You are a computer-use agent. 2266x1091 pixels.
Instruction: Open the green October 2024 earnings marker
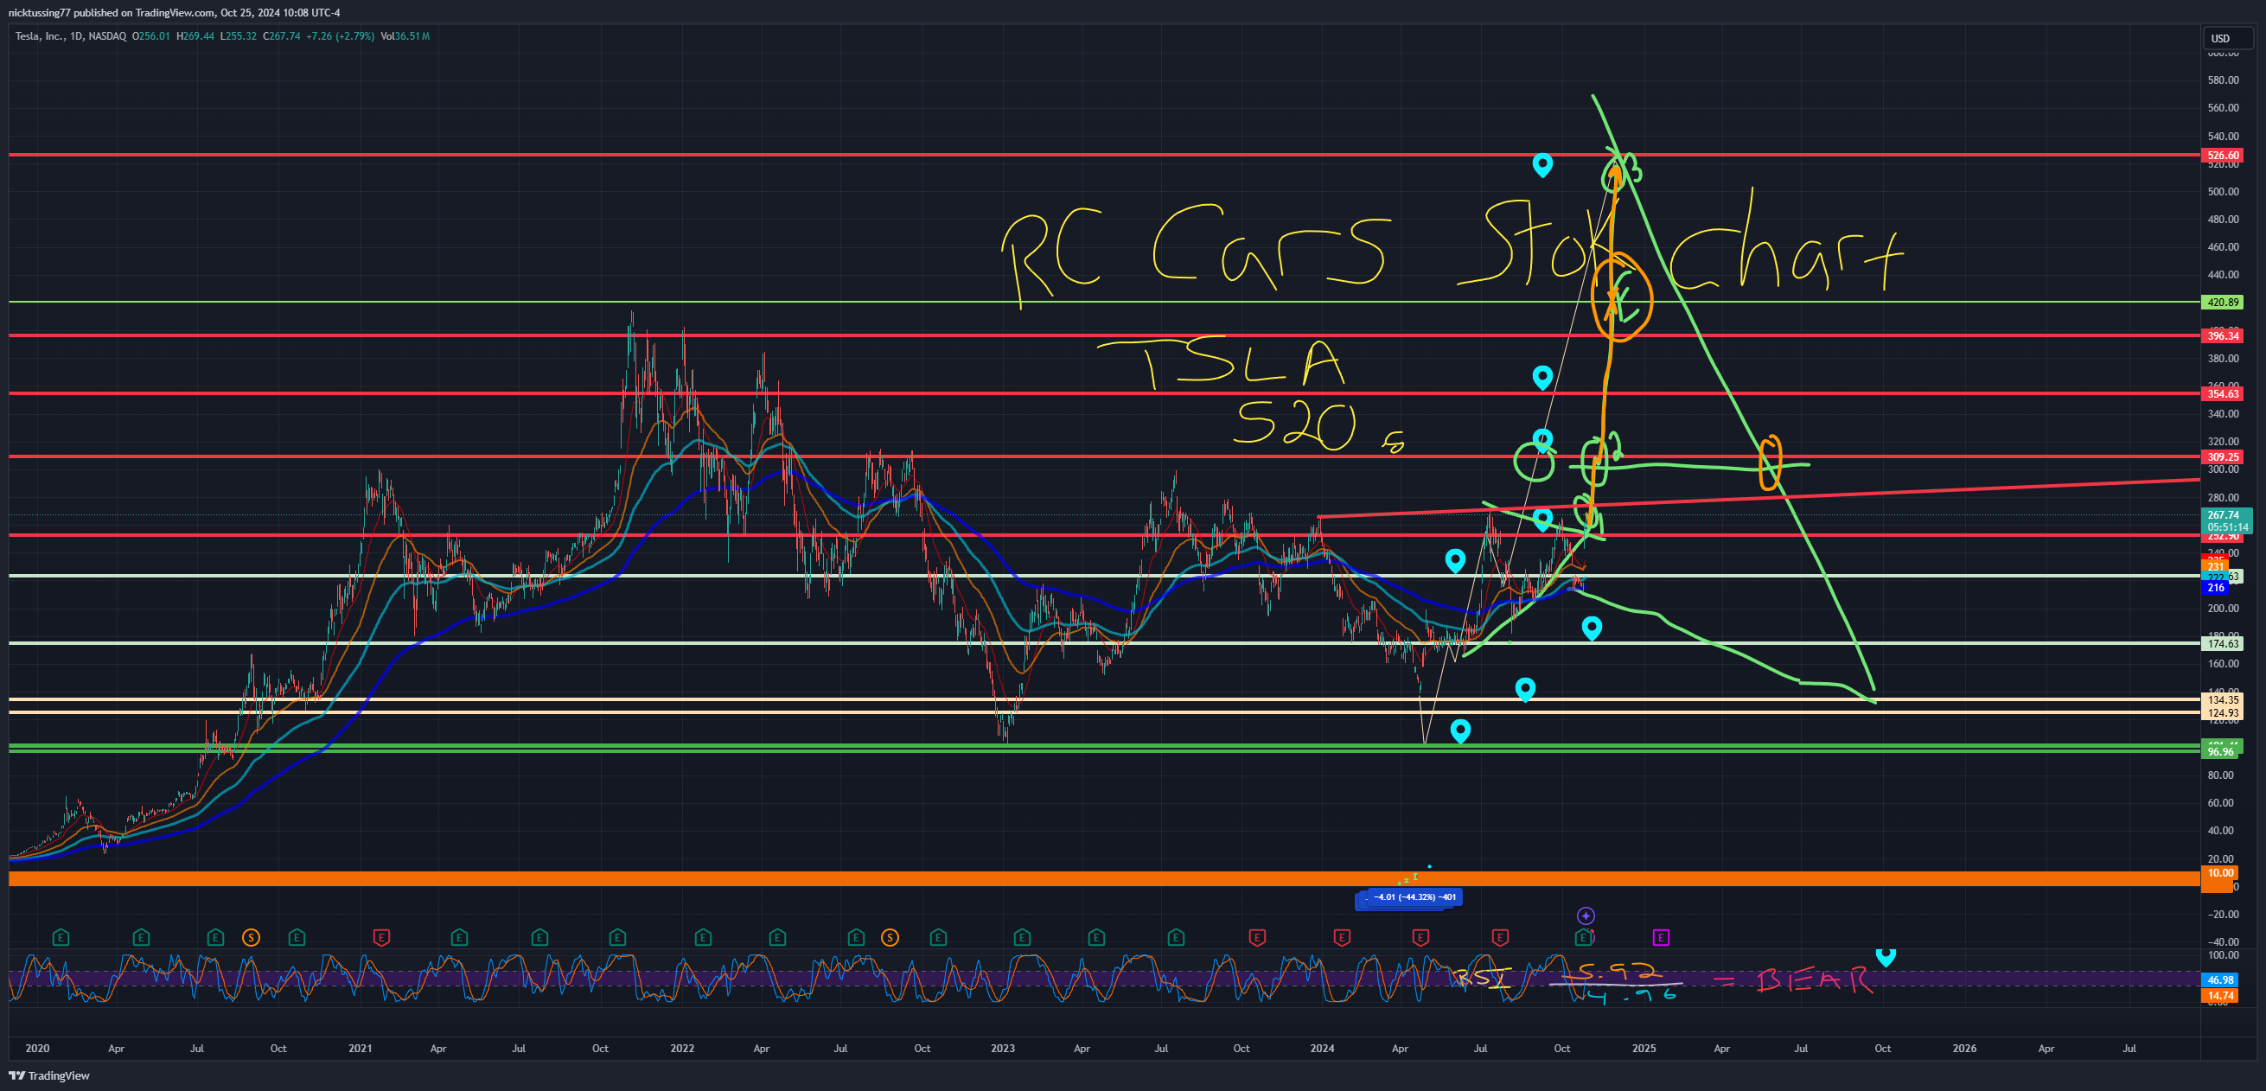(1583, 938)
